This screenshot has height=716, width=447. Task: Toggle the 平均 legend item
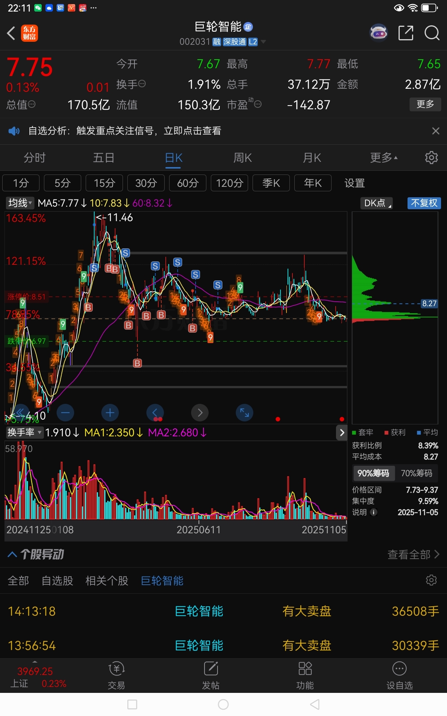click(x=428, y=432)
